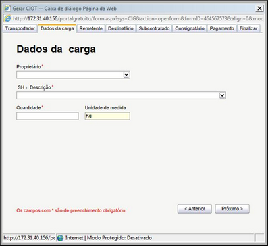Click 'Modo Protegido: Desativado' status text

[x=119, y=238]
